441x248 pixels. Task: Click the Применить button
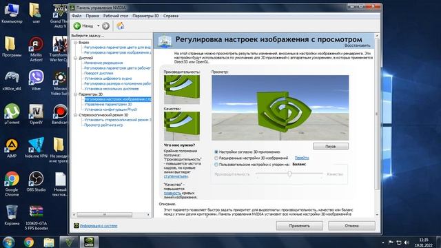[299, 225]
